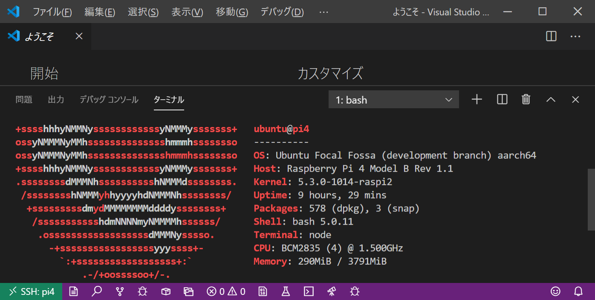Split the editor with the top-right icon
Screen dimensions: 595x300
coord(550,36)
